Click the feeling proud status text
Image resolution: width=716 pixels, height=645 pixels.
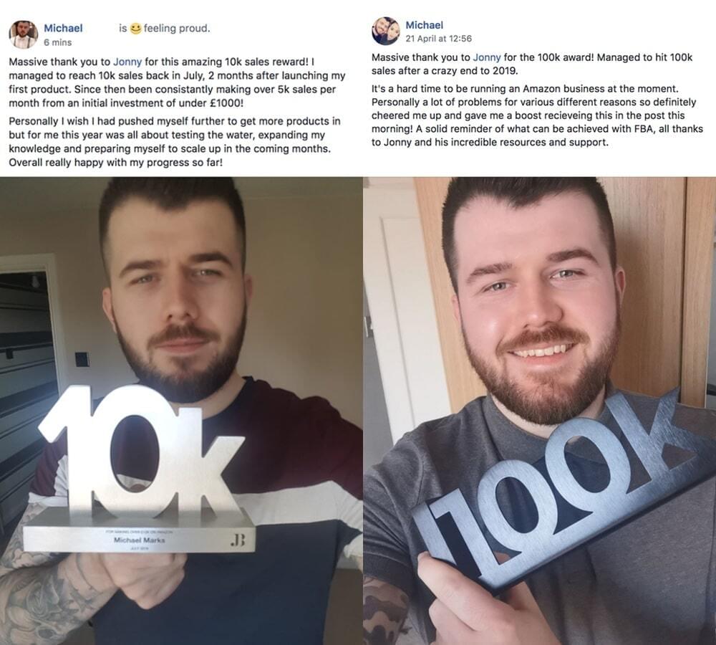[177, 29]
